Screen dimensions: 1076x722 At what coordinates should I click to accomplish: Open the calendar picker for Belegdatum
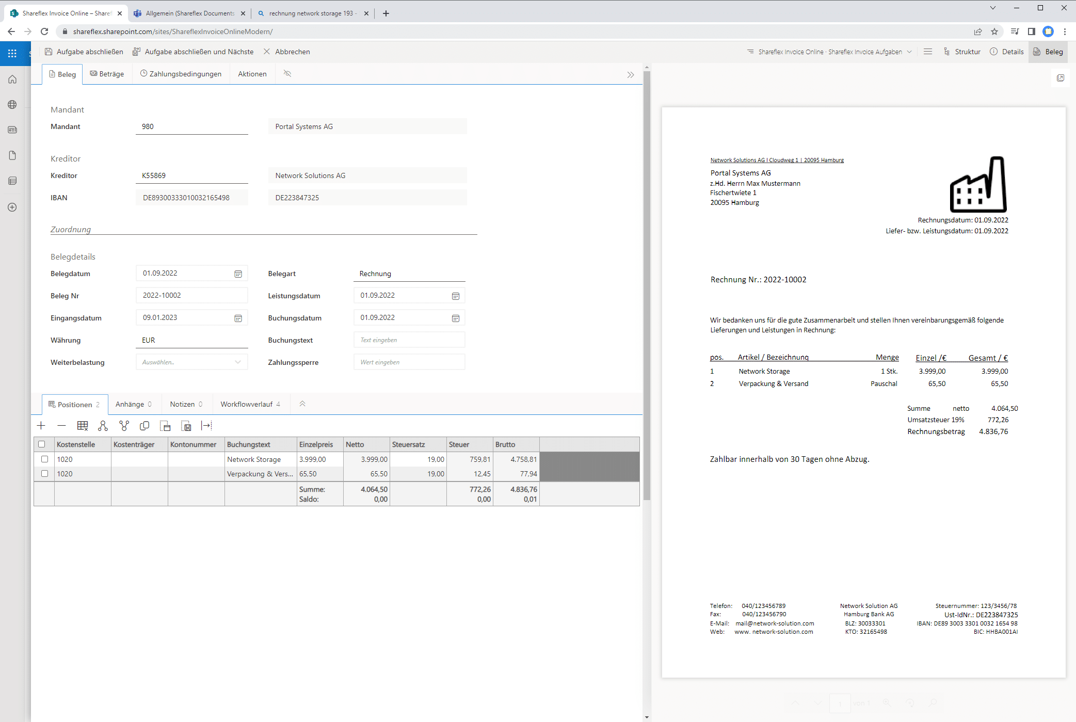[238, 274]
